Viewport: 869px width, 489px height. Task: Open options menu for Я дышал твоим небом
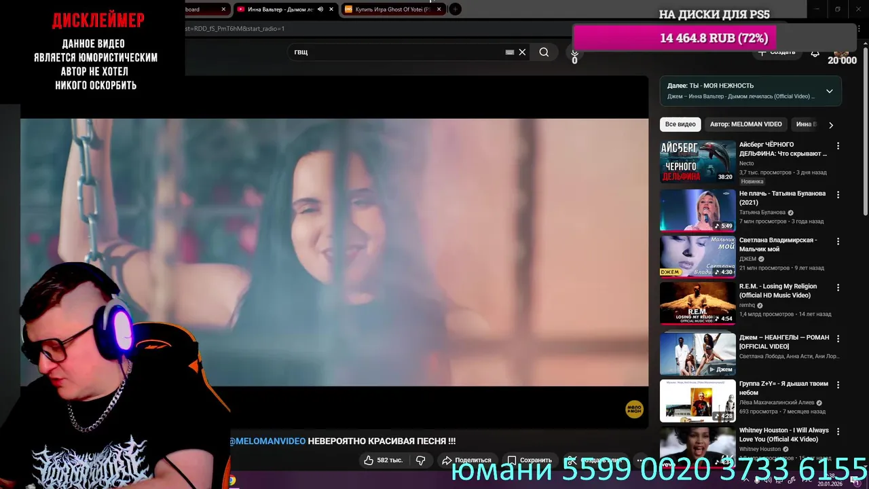838,384
